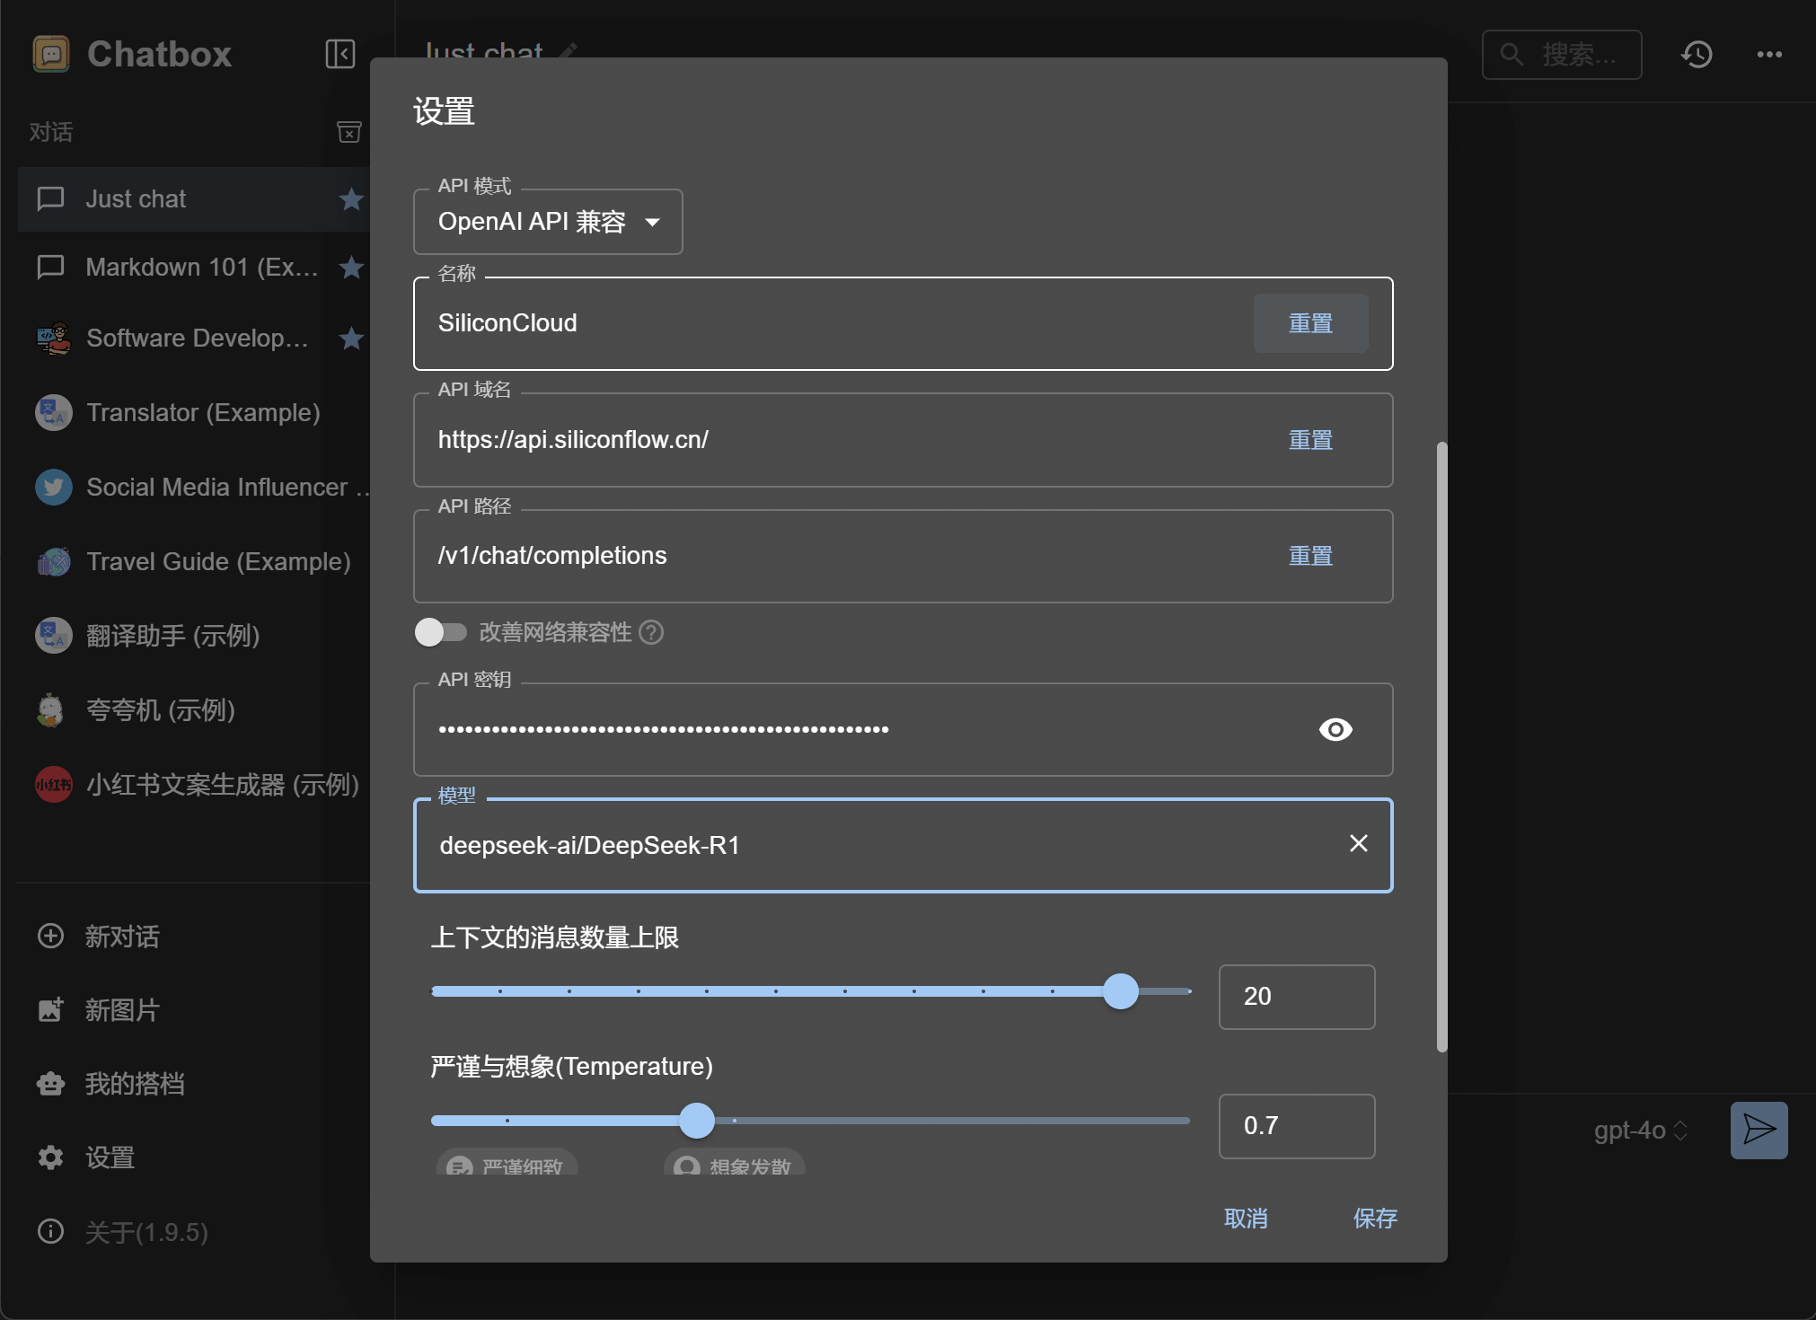1816x1320 pixels.
Task: Click the 模型 deepseek-ai/DeepSeek-R1 combo box
Action: (x=880, y=845)
